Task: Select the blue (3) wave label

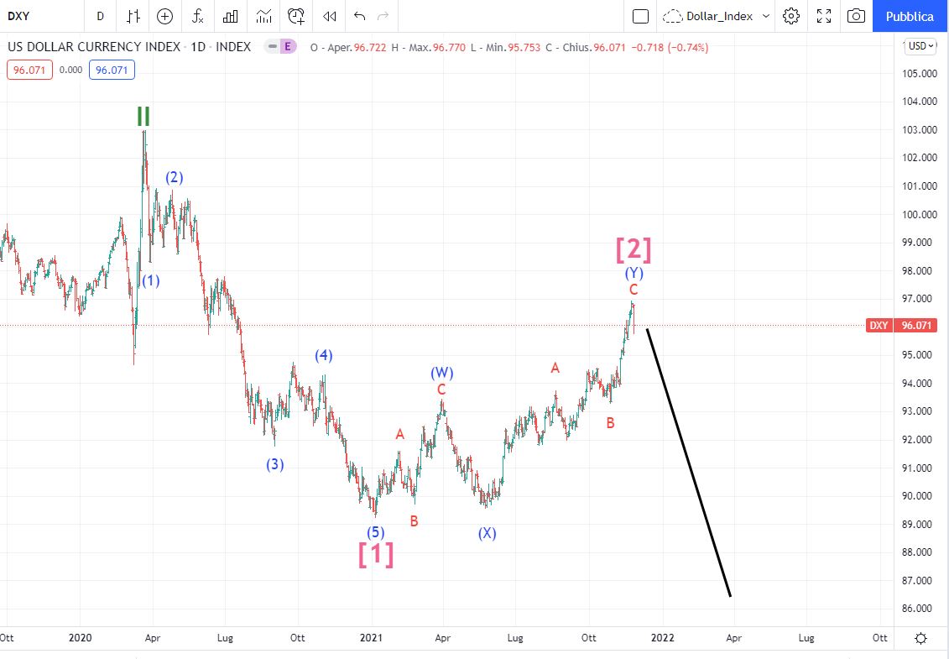Action: click(274, 464)
